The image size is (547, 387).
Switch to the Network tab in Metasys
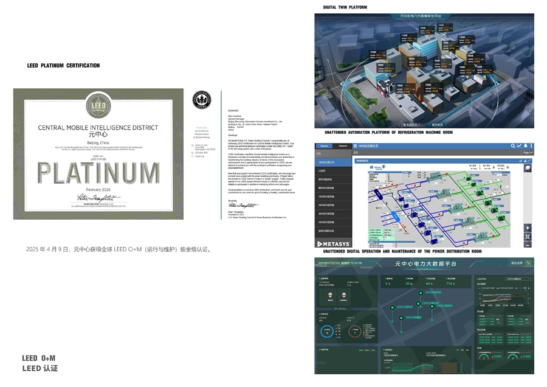(x=343, y=146)
